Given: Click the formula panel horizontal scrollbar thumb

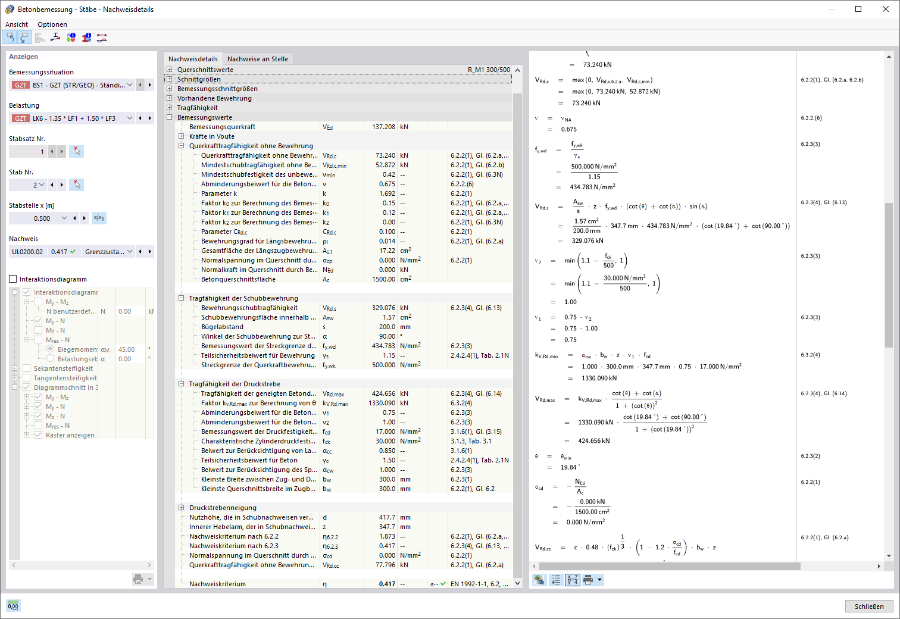Looking at the screenshot, I should coord(670,566).
